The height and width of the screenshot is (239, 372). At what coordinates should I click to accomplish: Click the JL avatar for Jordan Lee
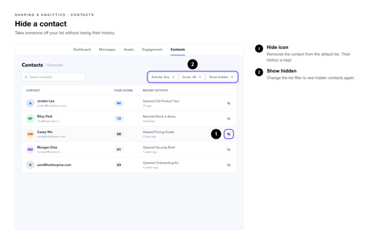30,103
